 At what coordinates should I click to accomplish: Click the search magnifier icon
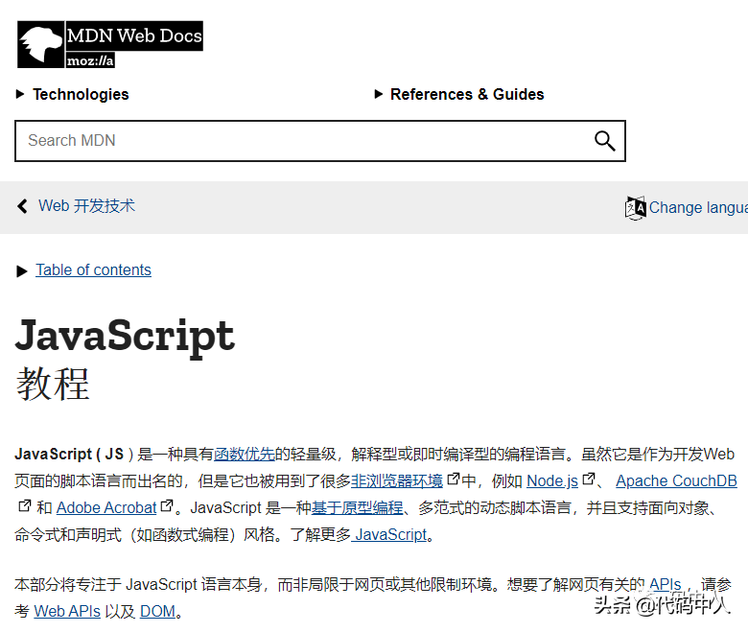point(604,141)
